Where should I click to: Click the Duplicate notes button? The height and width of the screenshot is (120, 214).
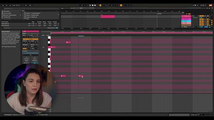coord(34,61)
